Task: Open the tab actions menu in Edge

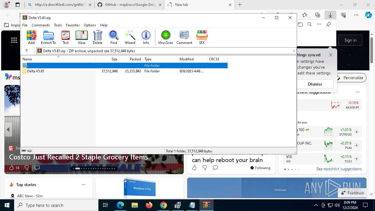Action: tap(18, 5)
